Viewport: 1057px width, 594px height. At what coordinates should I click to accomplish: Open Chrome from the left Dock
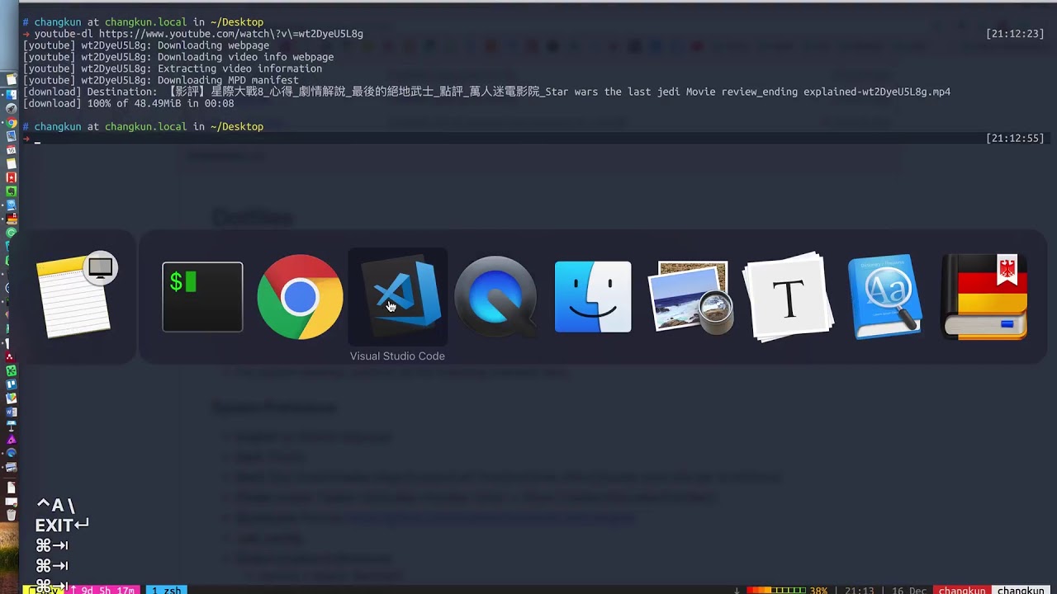[11, 123]
